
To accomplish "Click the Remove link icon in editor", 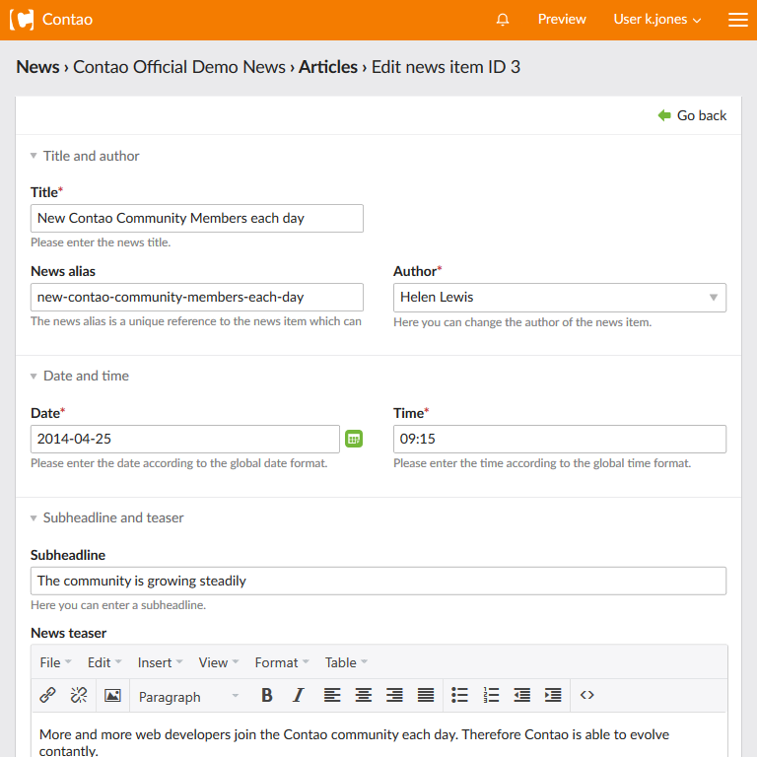I will pos(79,695).
